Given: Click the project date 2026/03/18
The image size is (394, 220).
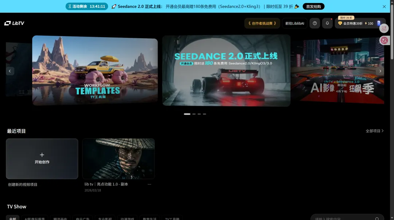Looking at the screenshot, I should tap(93, 190).
